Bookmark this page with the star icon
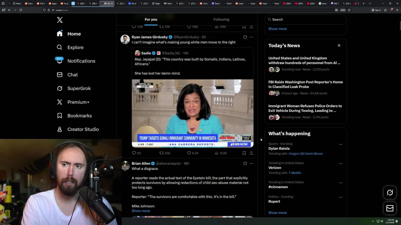Screen dimensions: 401x225 point(349,10)
